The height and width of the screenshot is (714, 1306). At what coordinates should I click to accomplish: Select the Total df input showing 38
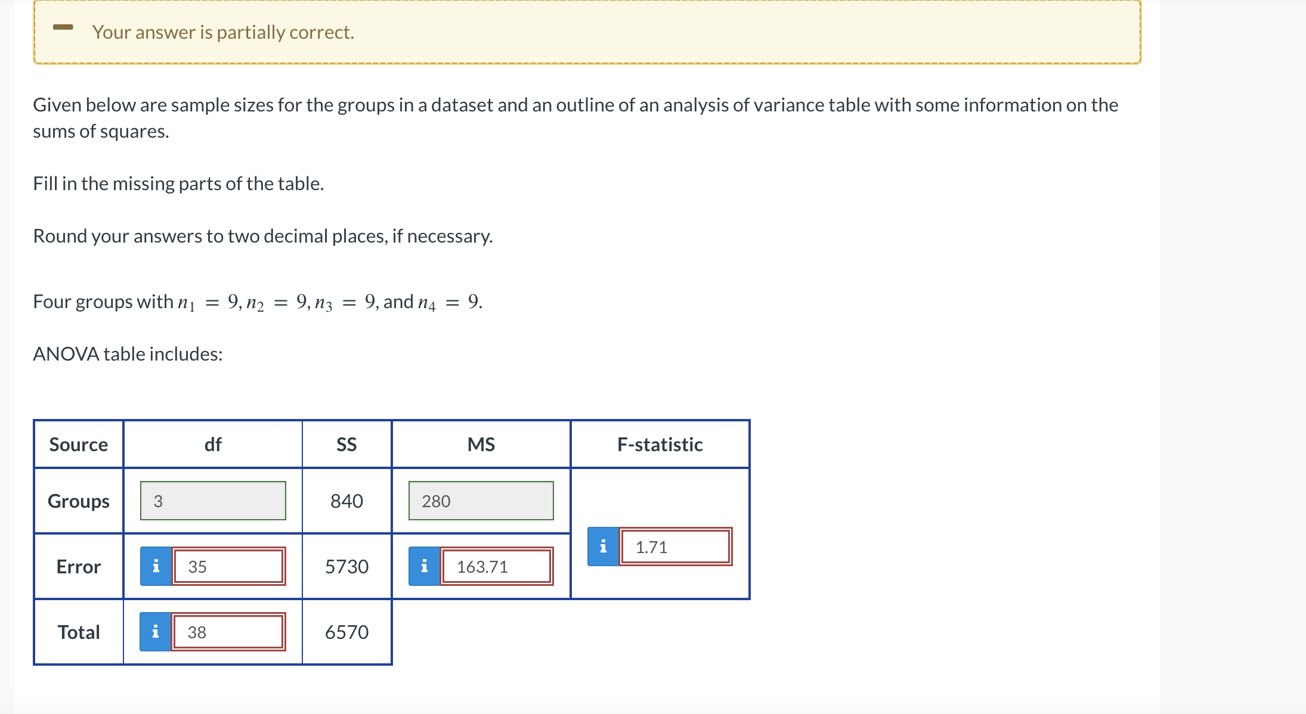228,632
